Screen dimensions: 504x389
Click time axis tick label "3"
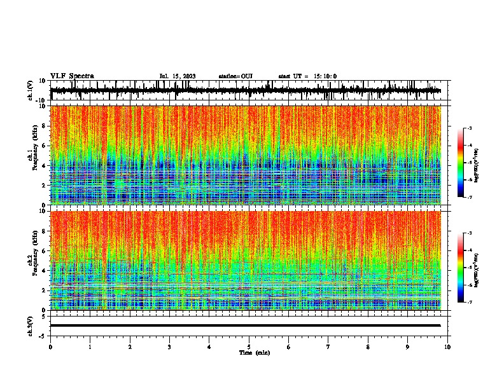169,347
